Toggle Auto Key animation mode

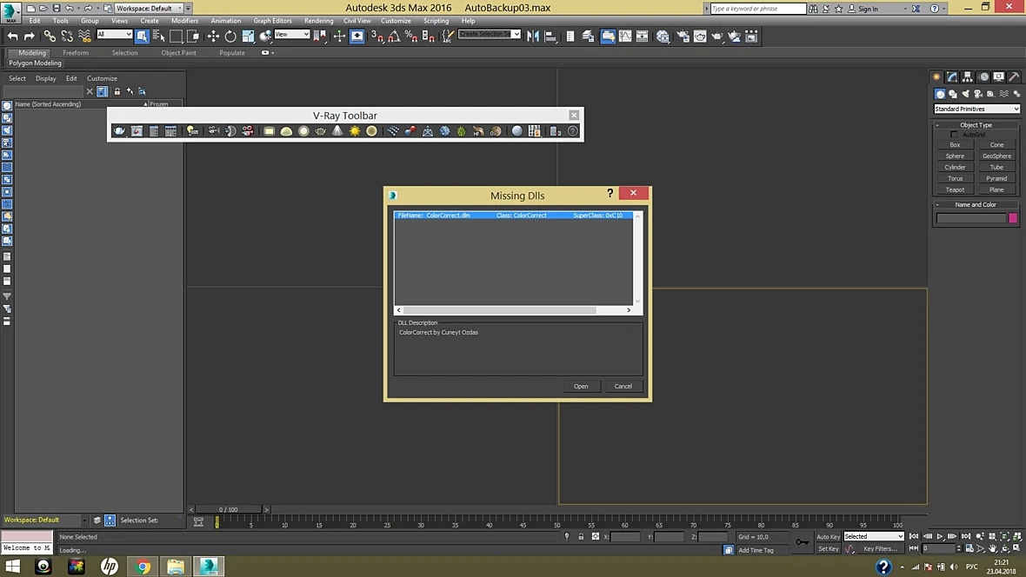828,537
